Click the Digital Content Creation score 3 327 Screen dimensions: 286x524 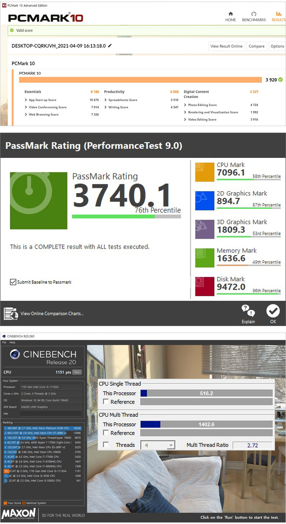pyautogui.click(x=254, y=92)
